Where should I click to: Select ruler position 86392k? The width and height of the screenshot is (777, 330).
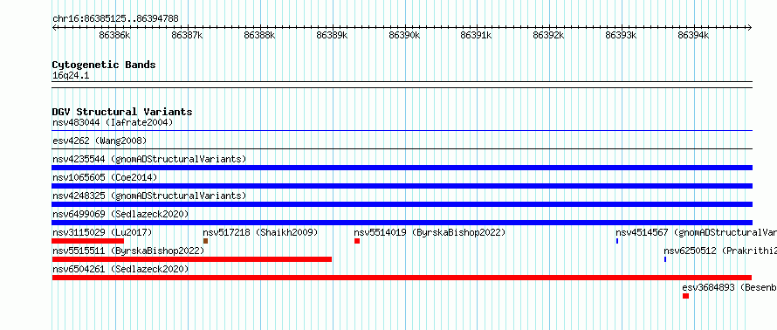(x=548, y=35)
